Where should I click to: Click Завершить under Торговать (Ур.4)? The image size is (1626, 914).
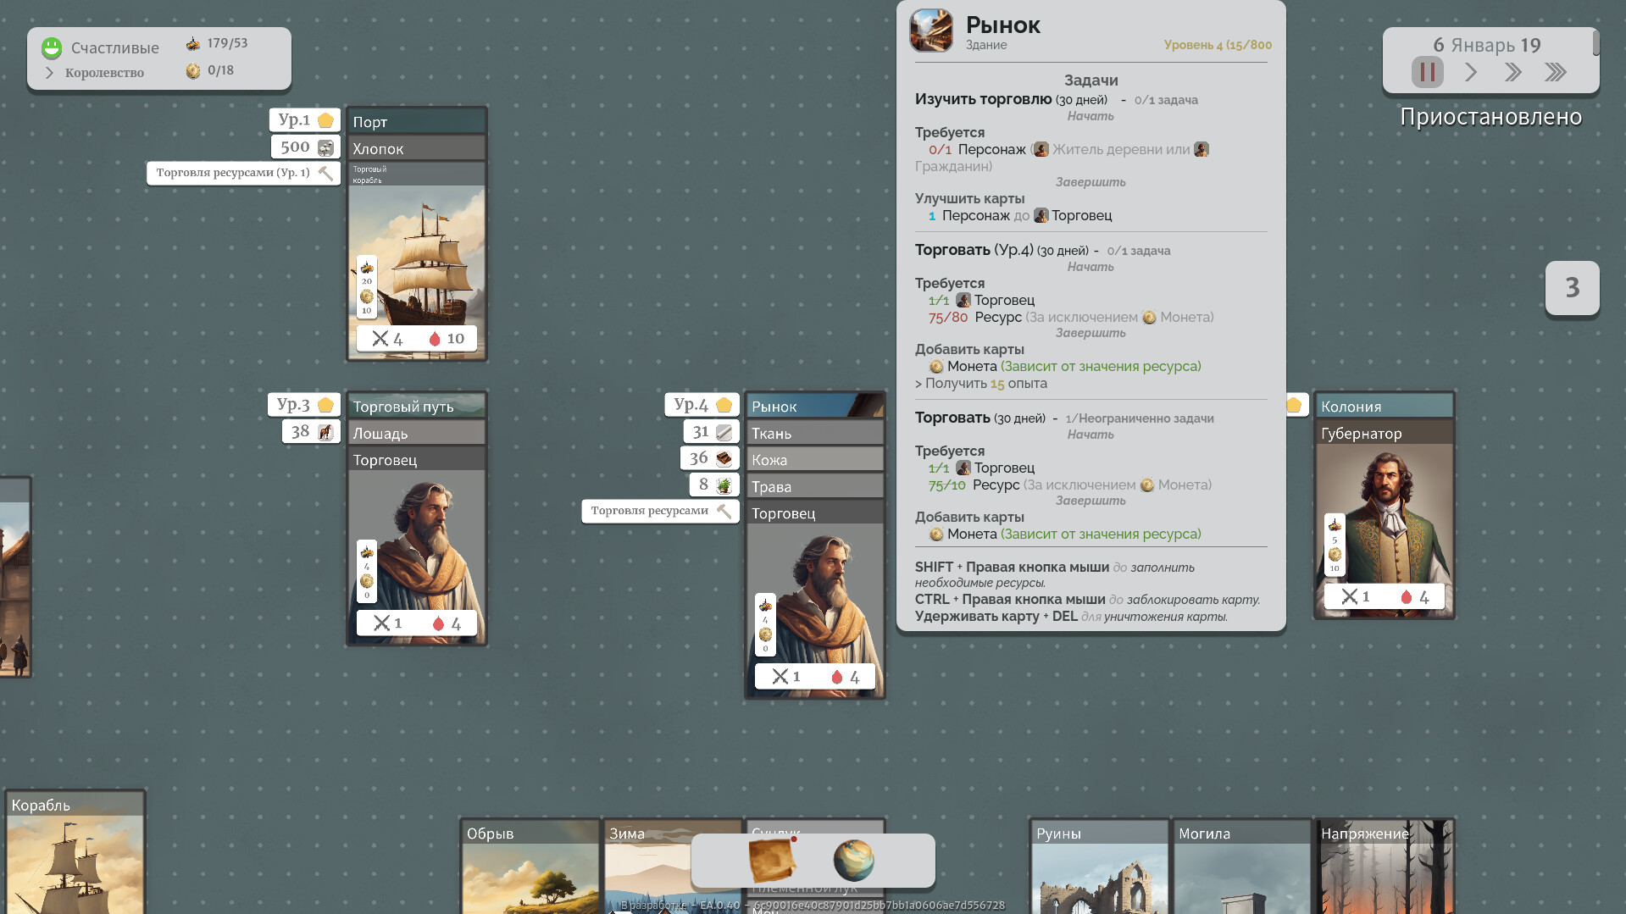pyautogui.click(x=1090, y=333)
